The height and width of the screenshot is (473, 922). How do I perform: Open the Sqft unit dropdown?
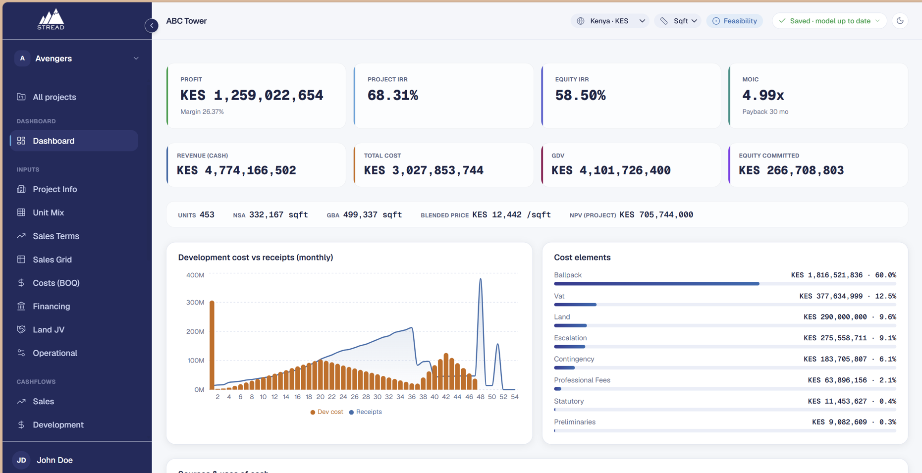pyautogui.click(x=678, y=21)
